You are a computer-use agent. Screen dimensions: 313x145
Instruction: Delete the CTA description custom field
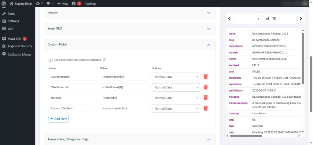coord(206,77)
